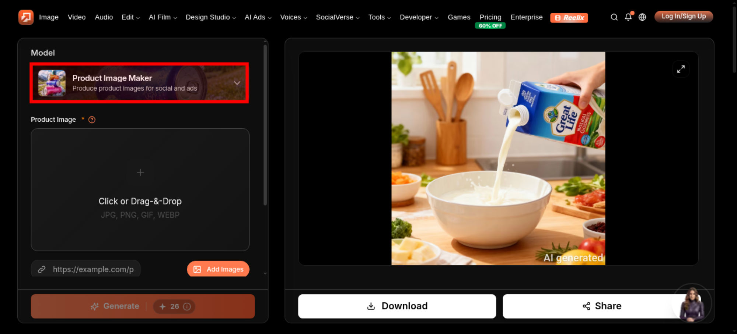
Task: Click the 60% OFF badge
Action: tap(490, 26)
